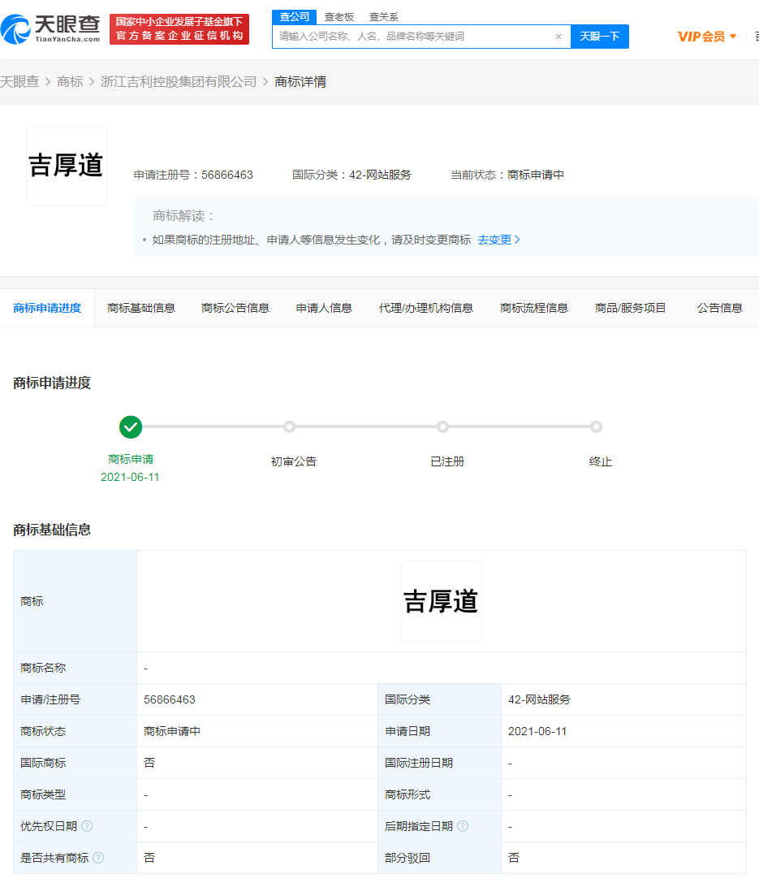759x896 pixels.
Task: Open the VIP会员 dropdown
Action: [703, 36]
